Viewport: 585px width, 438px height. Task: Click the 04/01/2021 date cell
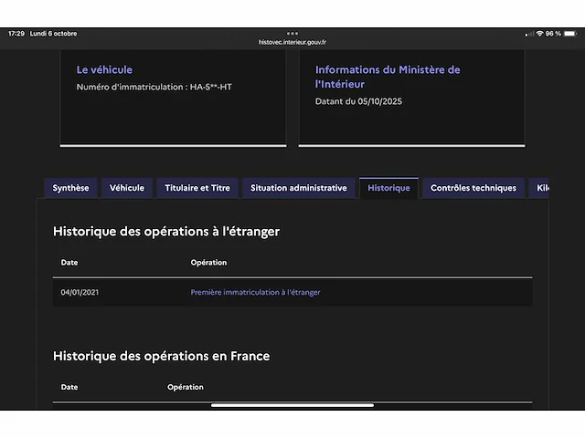point(79,293)
